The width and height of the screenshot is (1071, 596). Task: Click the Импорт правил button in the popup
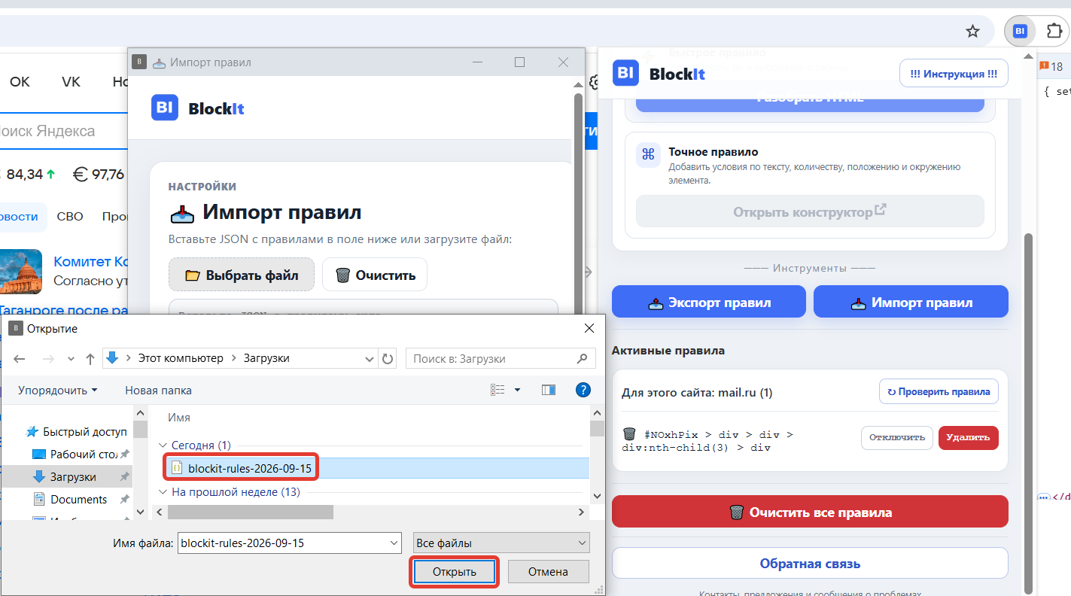coord(911,303)
